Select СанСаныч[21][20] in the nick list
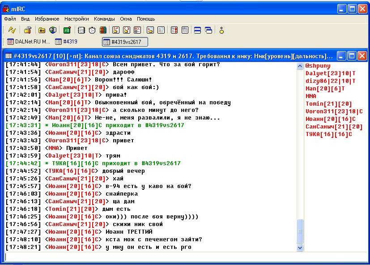Image resolution: width=370 pixels, height=265 pixels. pos(334,126)
